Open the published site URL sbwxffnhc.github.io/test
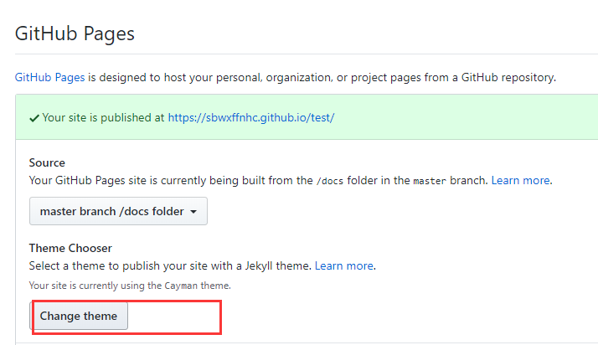Viewport: 598px width, 345px height. (250, 118)
